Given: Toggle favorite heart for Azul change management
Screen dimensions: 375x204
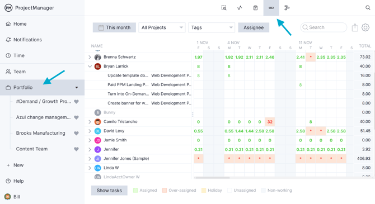Looking at the screenshot, I should pos(76,117).
